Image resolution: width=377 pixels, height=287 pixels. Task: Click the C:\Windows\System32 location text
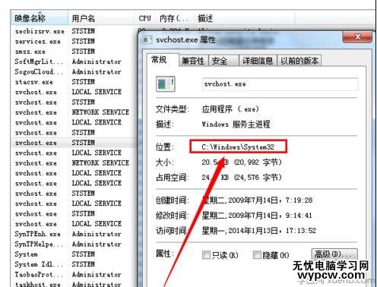click(x=238, y=147)
